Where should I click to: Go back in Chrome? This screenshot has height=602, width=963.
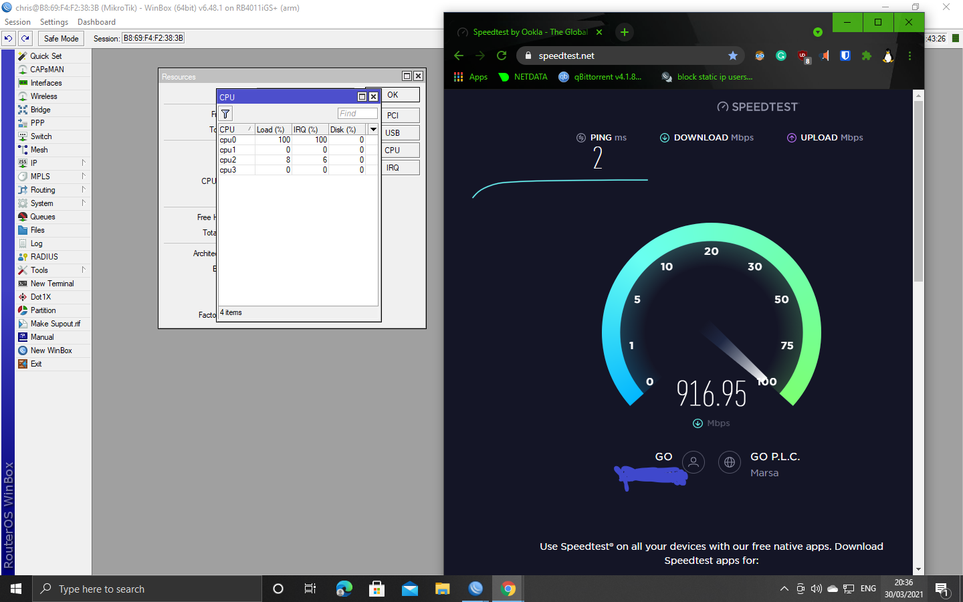click(x=459, y=56)
